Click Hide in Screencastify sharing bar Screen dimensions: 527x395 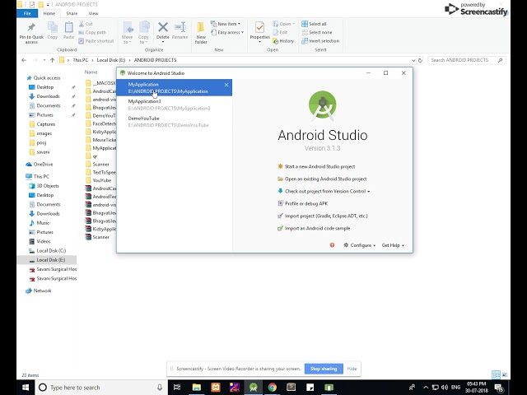pyautogui.click(x=352, y=369)
